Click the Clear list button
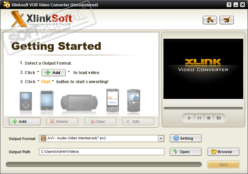 pyautogui.click(x=100, y=121)
